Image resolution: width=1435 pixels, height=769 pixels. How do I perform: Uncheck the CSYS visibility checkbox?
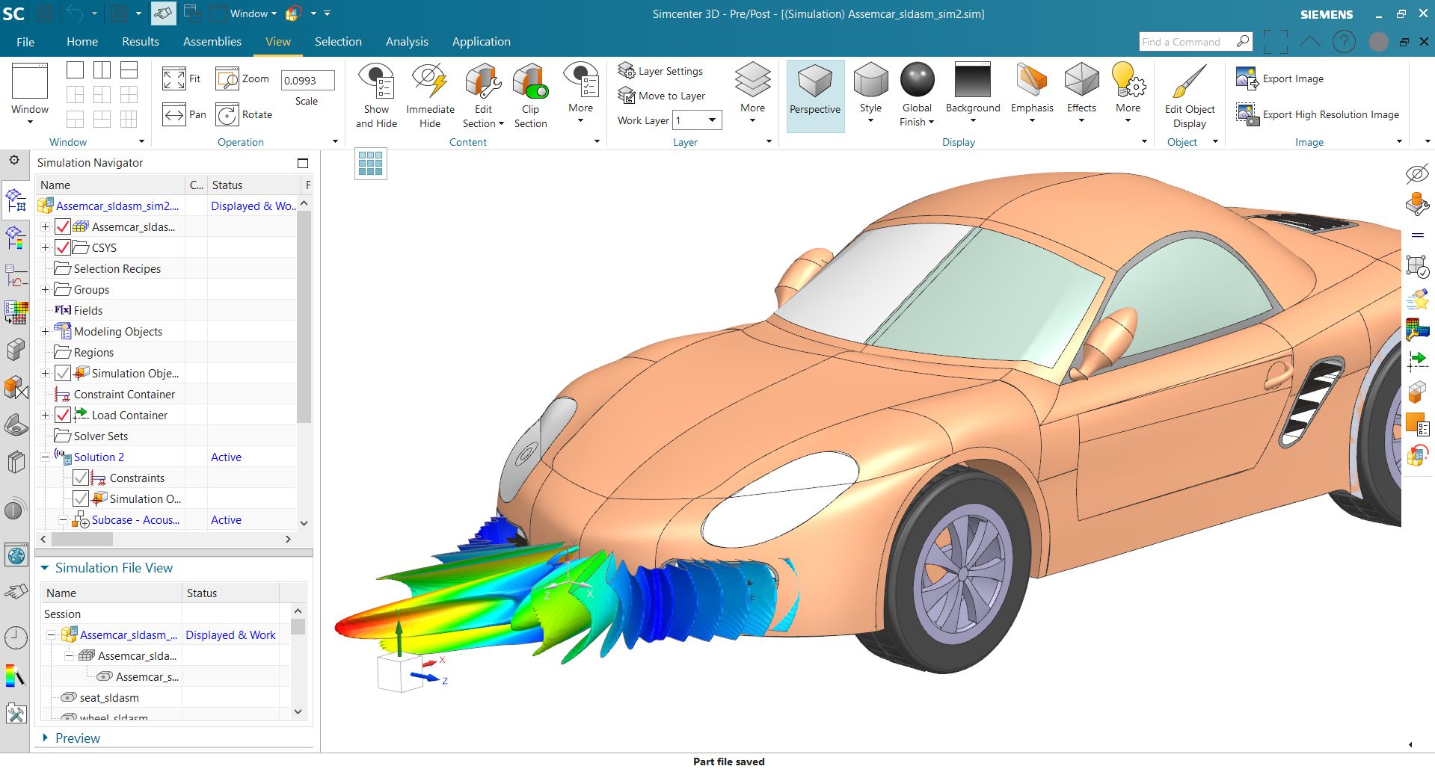pos(63,247)
